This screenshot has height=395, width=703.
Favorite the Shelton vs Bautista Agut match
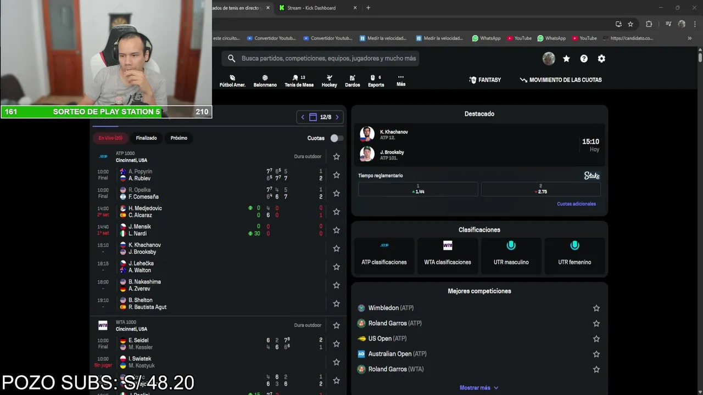[336, 303]
